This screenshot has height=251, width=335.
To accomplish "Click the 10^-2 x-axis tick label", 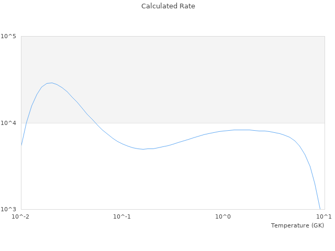I will point(21,217).
